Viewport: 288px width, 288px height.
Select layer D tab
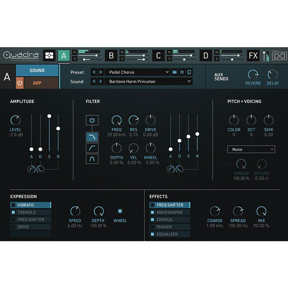point(206,55)
